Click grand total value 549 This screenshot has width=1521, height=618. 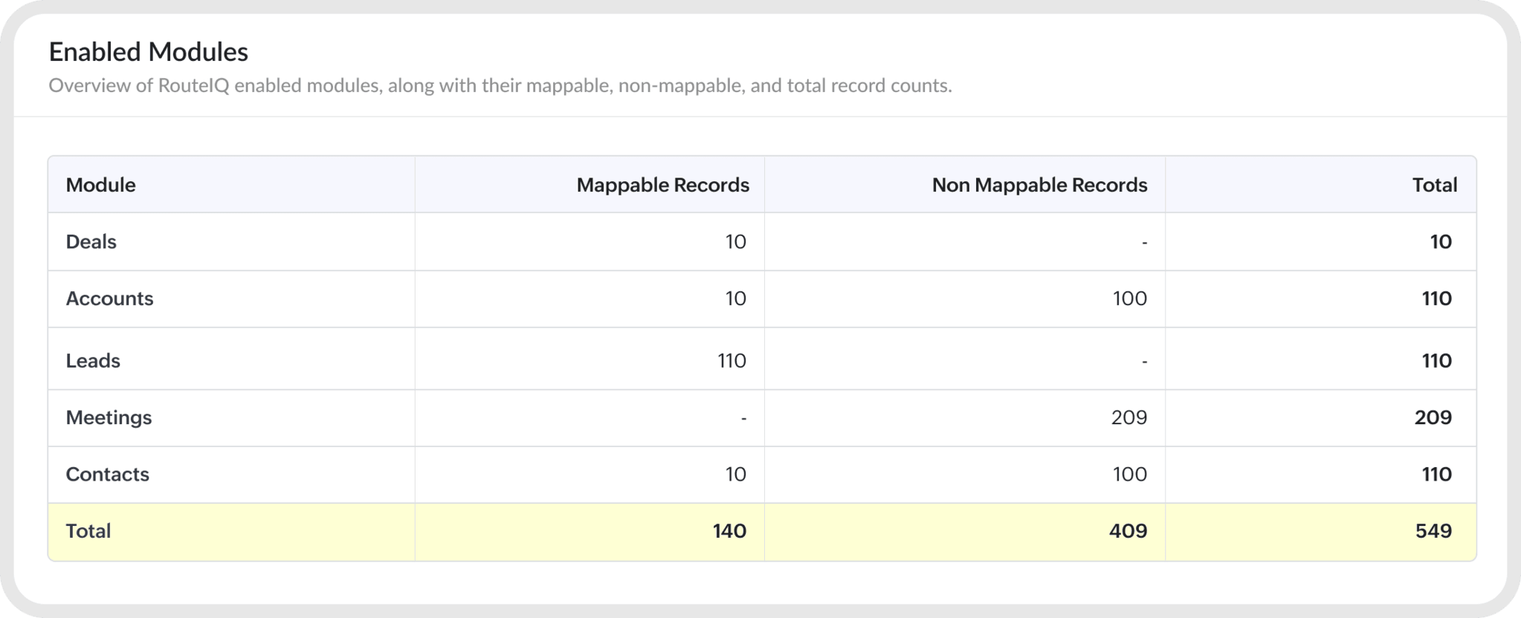click(1433, 531)
